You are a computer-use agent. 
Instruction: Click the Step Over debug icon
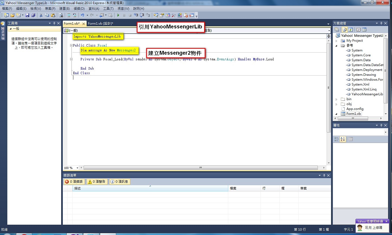pos(142,15)
